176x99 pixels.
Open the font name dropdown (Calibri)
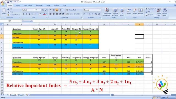point(34,10)
